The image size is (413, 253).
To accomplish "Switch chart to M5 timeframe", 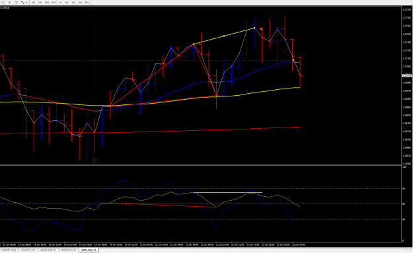I will click(x=40, y=3).
